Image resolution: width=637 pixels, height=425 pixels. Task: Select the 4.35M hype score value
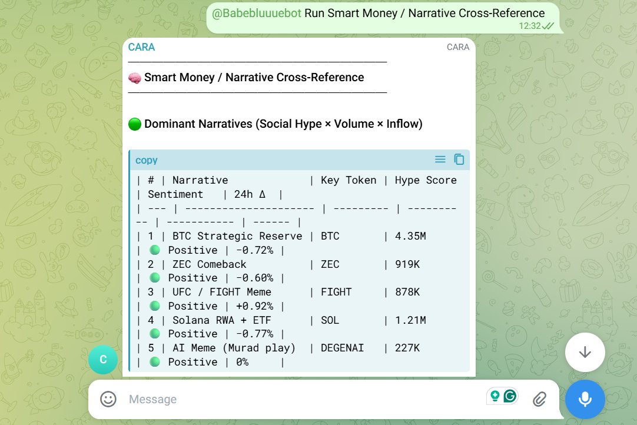[410, 236]
